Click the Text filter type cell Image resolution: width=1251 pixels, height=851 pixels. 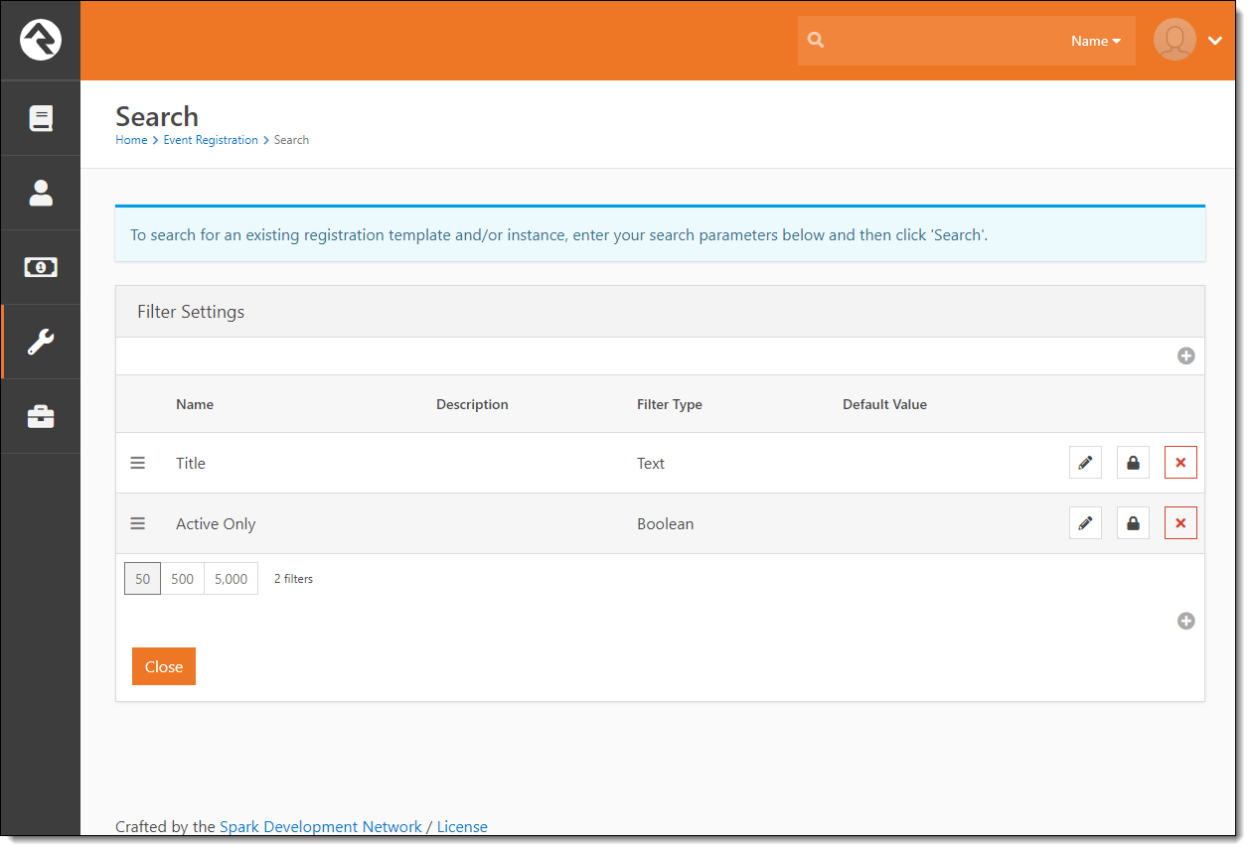(x=651, y=463)
